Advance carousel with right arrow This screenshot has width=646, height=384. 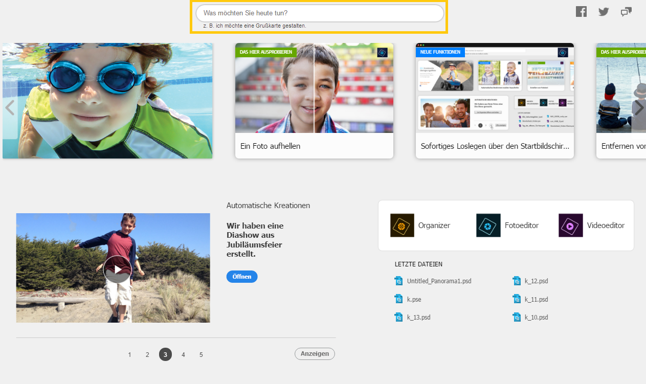coord(638,108)
